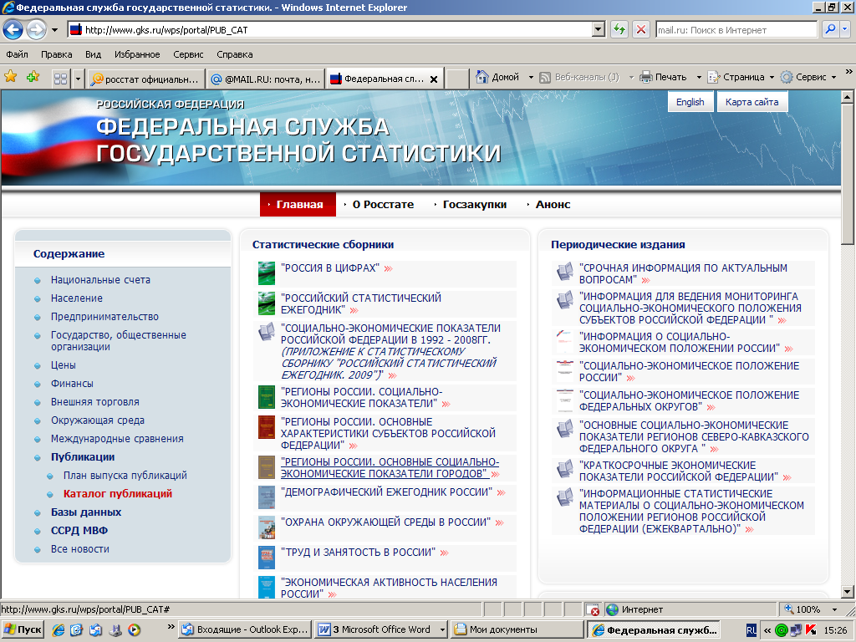The image size is (856, 642).
Task: Click the Page toolbar icon
Action: (714, 77)
